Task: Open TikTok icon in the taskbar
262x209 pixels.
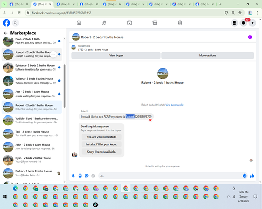Action: click(95, 205)
